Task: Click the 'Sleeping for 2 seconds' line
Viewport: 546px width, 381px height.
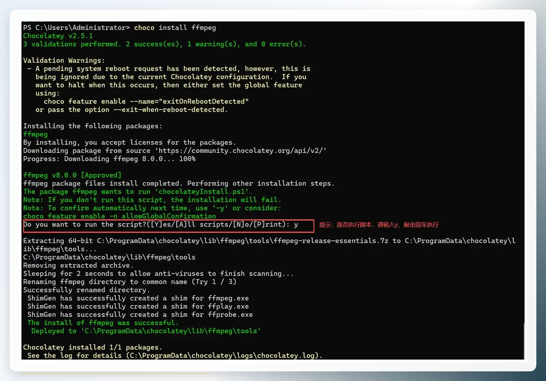Action: coord(158,274)
